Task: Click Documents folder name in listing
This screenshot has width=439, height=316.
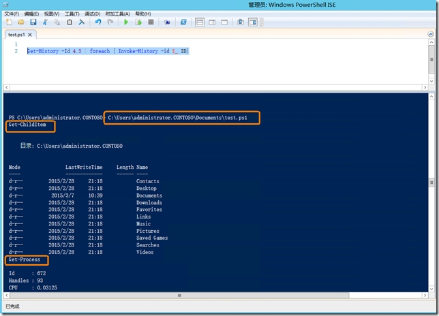Action: click(x=149, y=195)
